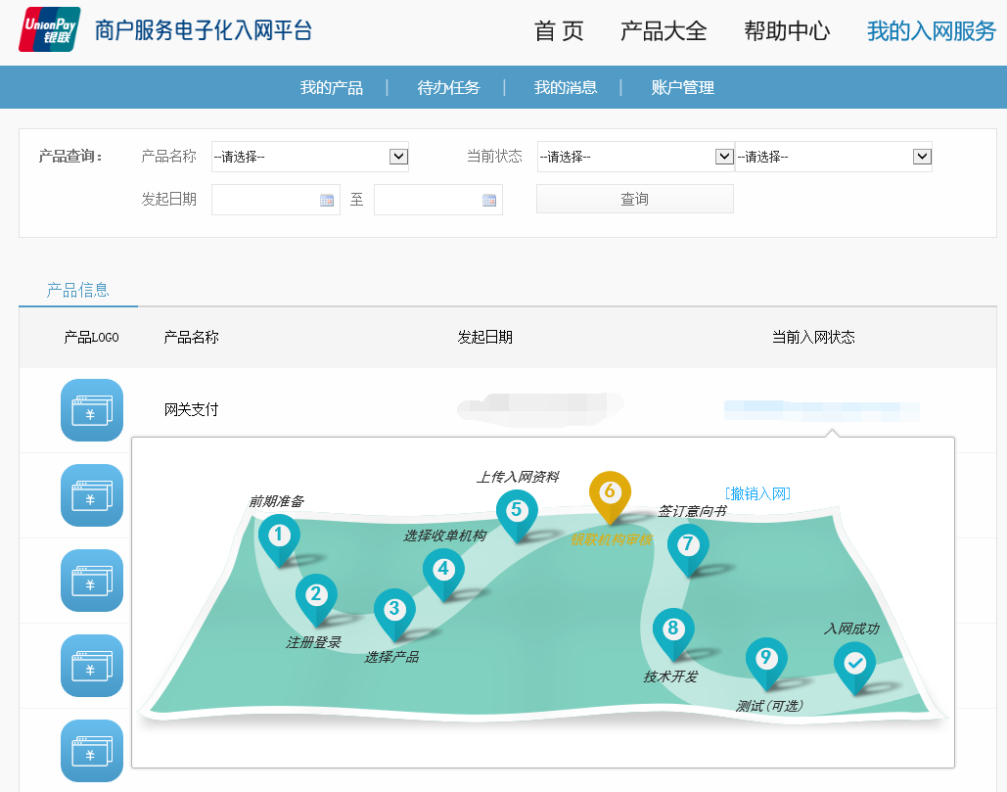Click step 3 pin 选择产品
Screen dimensions: 1007x792
(393, 611)
